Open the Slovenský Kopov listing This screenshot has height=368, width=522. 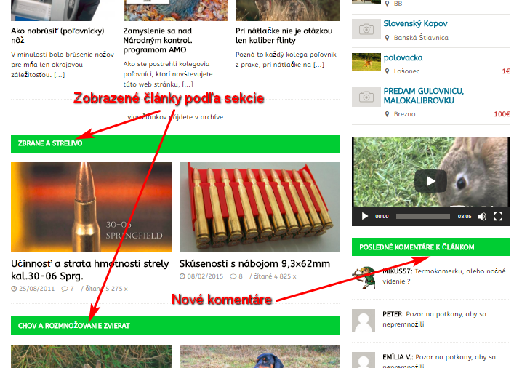[415, 24]
